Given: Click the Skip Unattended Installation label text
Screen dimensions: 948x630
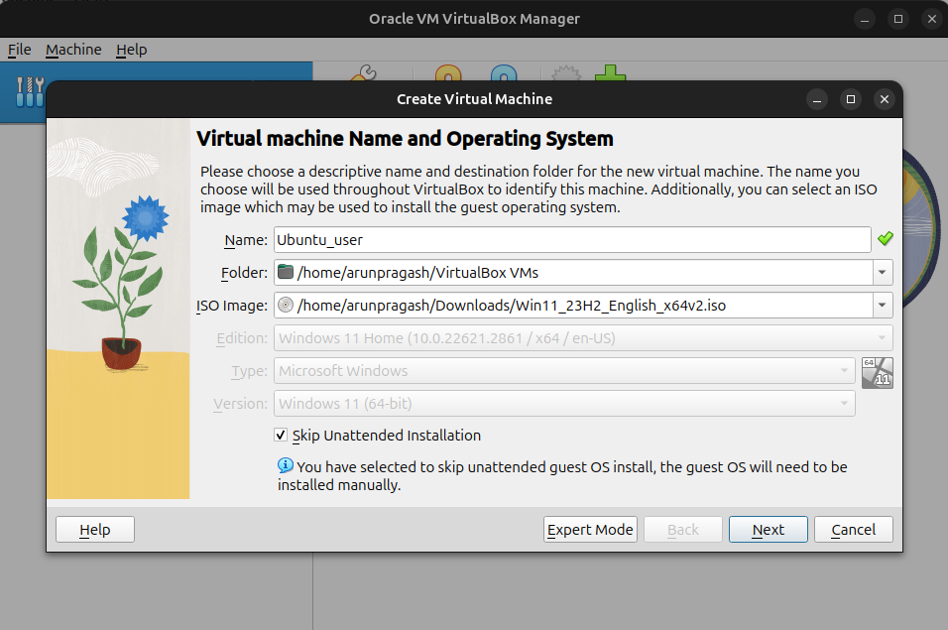Looking at the screenshot, I should (387, 436).
